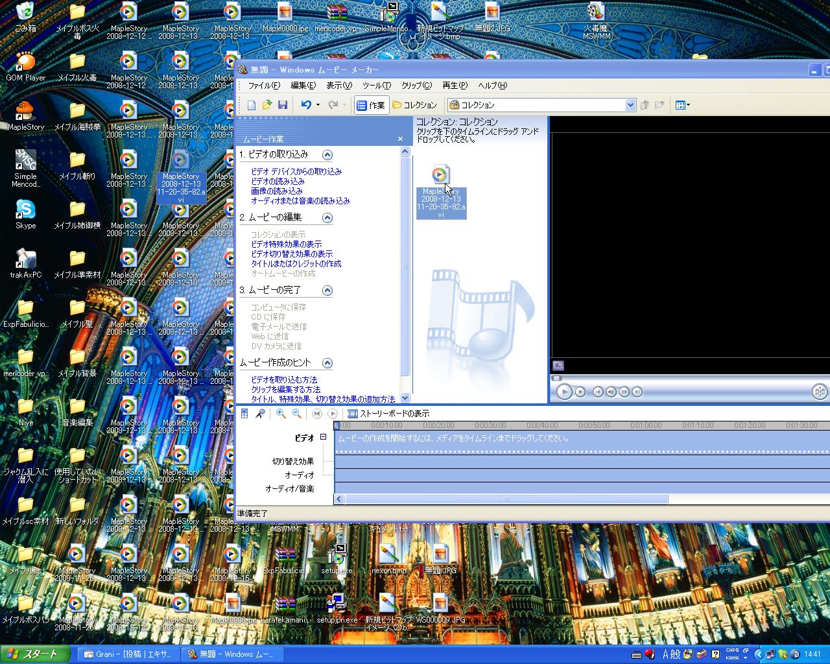The height and width of the screenshot is (664, 830).
Task: Click the オーディオまたは音楽の読み込み link
Action: tap(300, 201)
